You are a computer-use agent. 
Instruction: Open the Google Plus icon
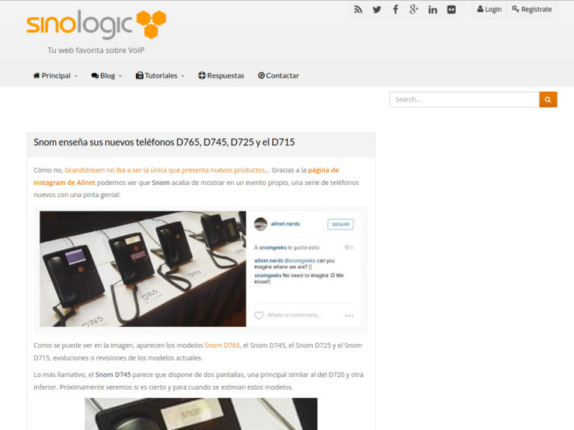click(414, 10)
